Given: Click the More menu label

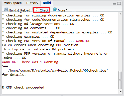Looking at the screenshot, I should 61,10.
